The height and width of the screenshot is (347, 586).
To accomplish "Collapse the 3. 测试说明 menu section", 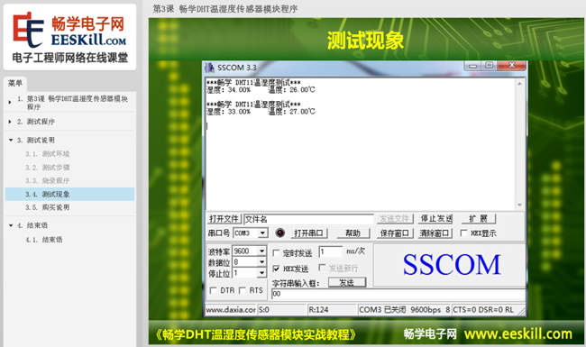I will [x=11, y=140].
